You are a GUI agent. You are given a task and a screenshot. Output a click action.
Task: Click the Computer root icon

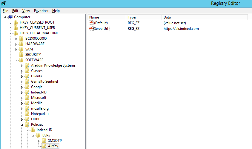10,17
